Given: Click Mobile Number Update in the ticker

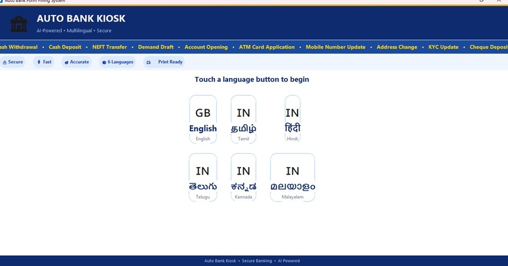Looking at the screenshot, I should (x=336, y=47).
